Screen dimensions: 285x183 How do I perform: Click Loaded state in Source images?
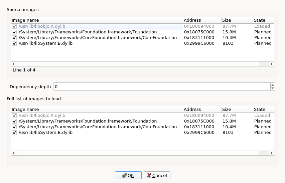[262, 26]
